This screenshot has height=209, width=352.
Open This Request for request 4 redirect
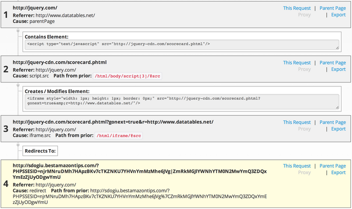point(297,166)
